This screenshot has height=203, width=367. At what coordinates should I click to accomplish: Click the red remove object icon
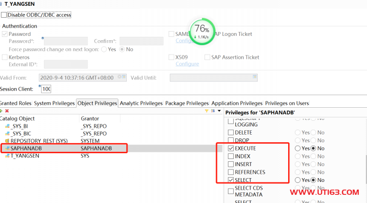point(7,111)
